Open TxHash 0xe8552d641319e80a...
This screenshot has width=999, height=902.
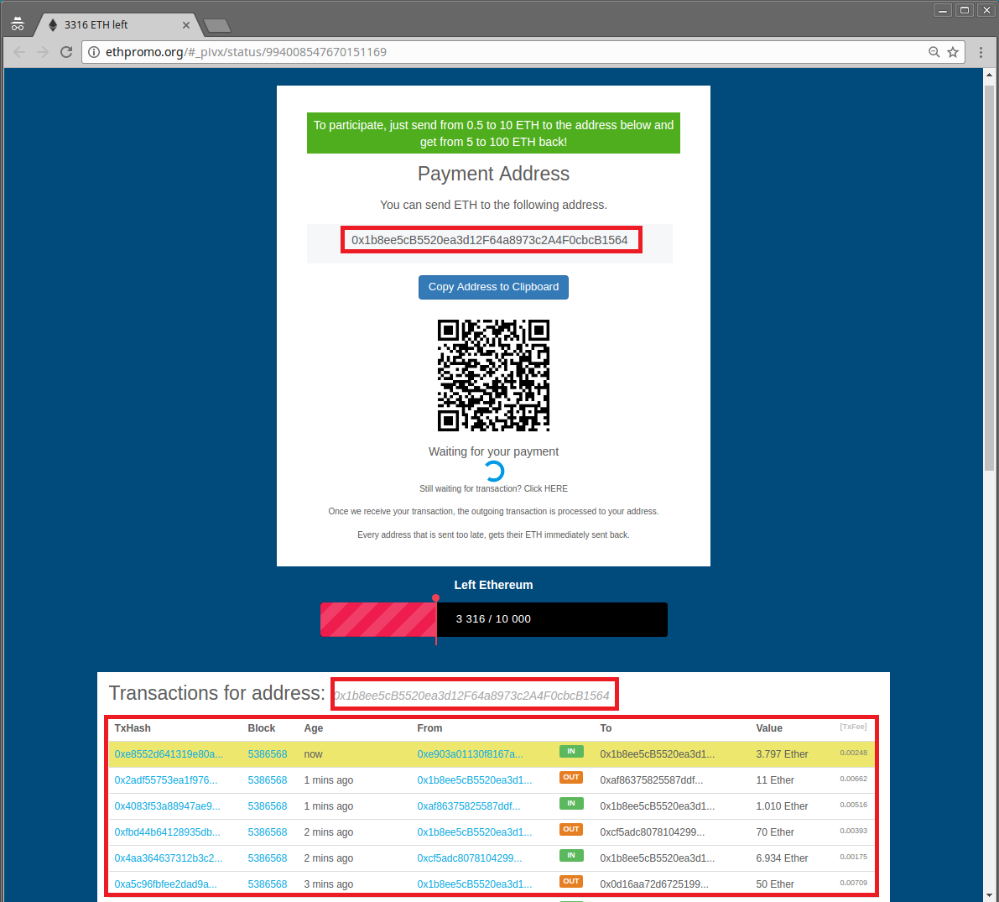point(169,754)
